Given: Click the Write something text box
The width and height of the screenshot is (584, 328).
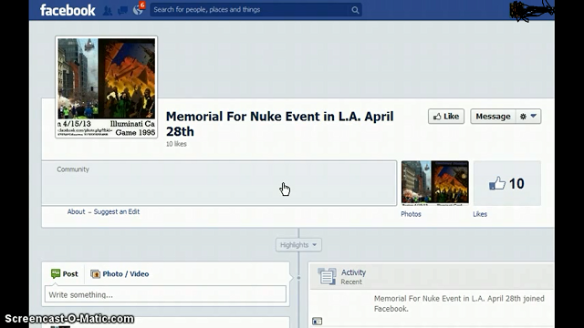Looking at the screenshot, I should click(165, 294).
